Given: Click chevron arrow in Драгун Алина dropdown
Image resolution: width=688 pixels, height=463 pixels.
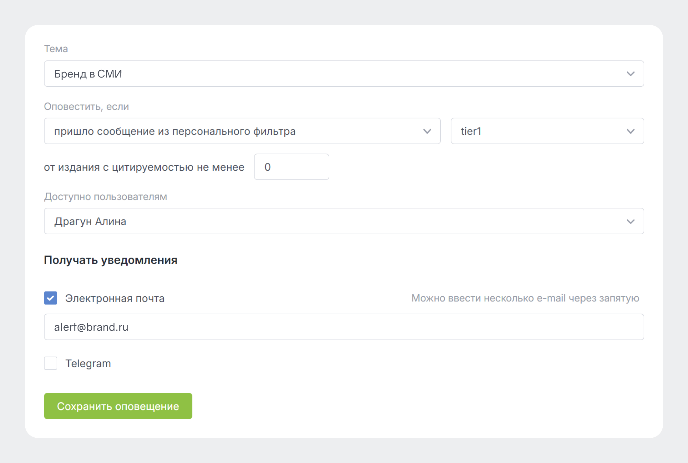Looking at the screenshot, I should [x=630, y=221].
